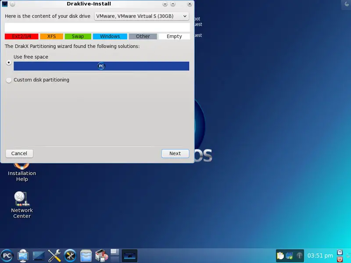This screenshot has height=263, width=351.
Task: Click the PC logo in free space bar
Action: [101, 66]
